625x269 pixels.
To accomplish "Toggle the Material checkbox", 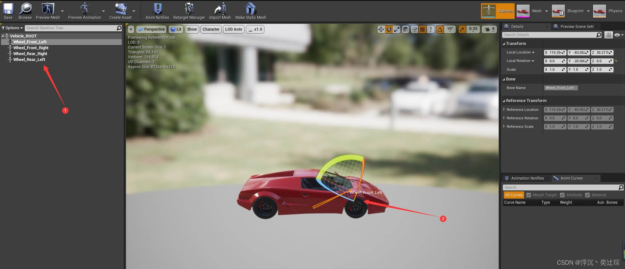I will tap(587, 195).
